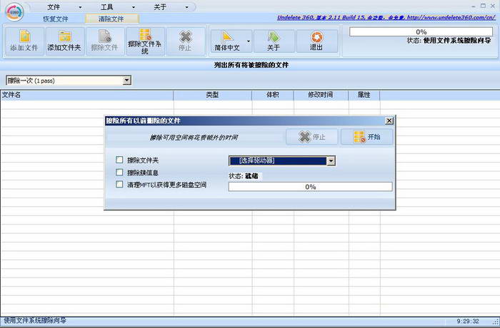The height and width of the screenshot is (328, 500).
Task: Click the dialog 0% progress bar
Action: tap(310, 187)
